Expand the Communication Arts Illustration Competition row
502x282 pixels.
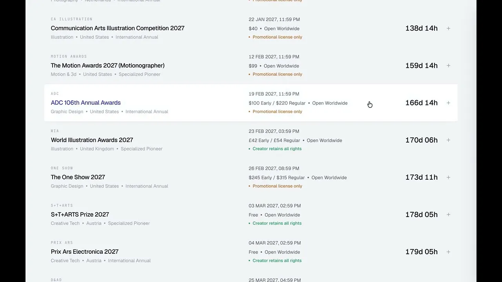tap(448, 28)
